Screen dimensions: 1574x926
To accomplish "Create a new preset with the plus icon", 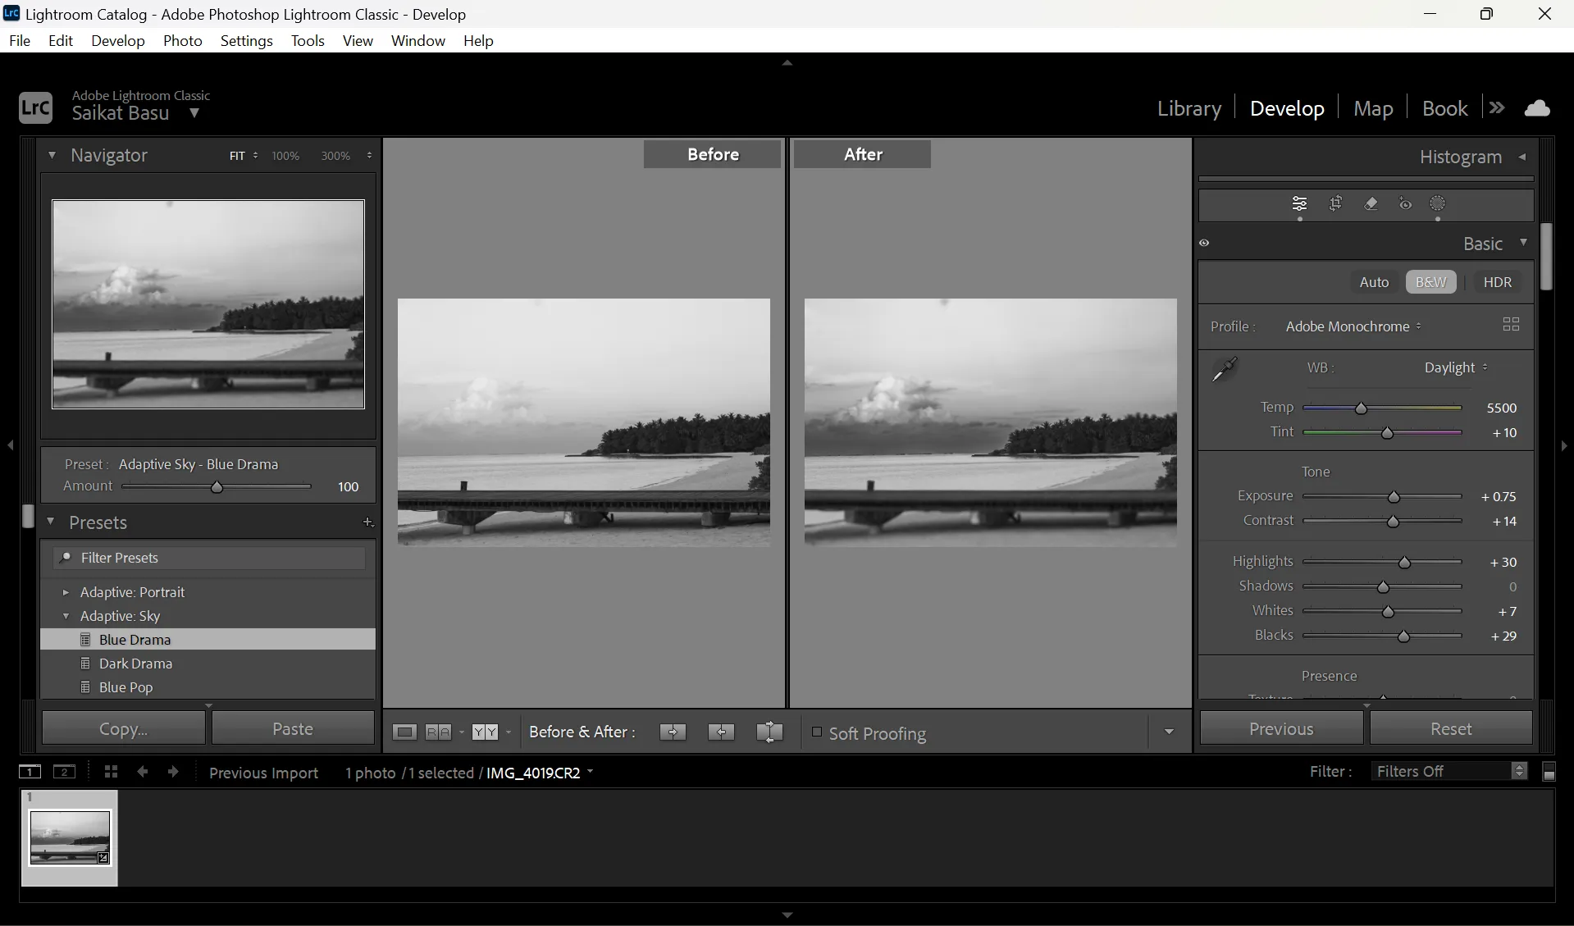I will (367, 522).
